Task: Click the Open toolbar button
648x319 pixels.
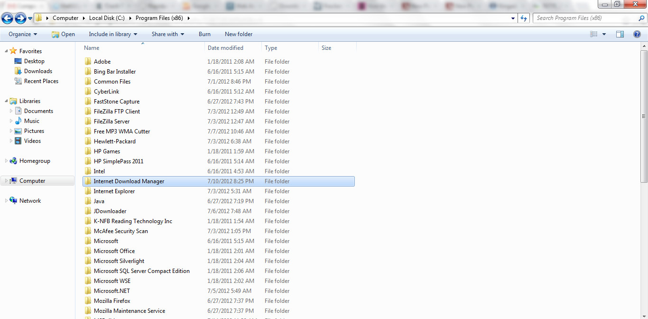Action: [x=63, y=34]
